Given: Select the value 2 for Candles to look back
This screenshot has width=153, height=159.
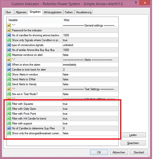Looking at the screenshot, I should pyautogui.click(x=90, y=69).
